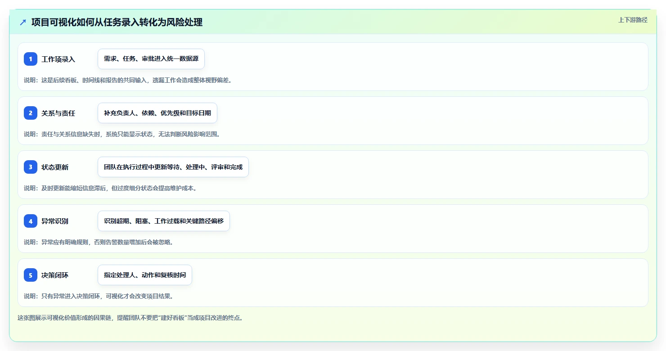Screen dimensions: 666x351
Task: Click the '关系与责任' step label
Action: pos(58,113)
